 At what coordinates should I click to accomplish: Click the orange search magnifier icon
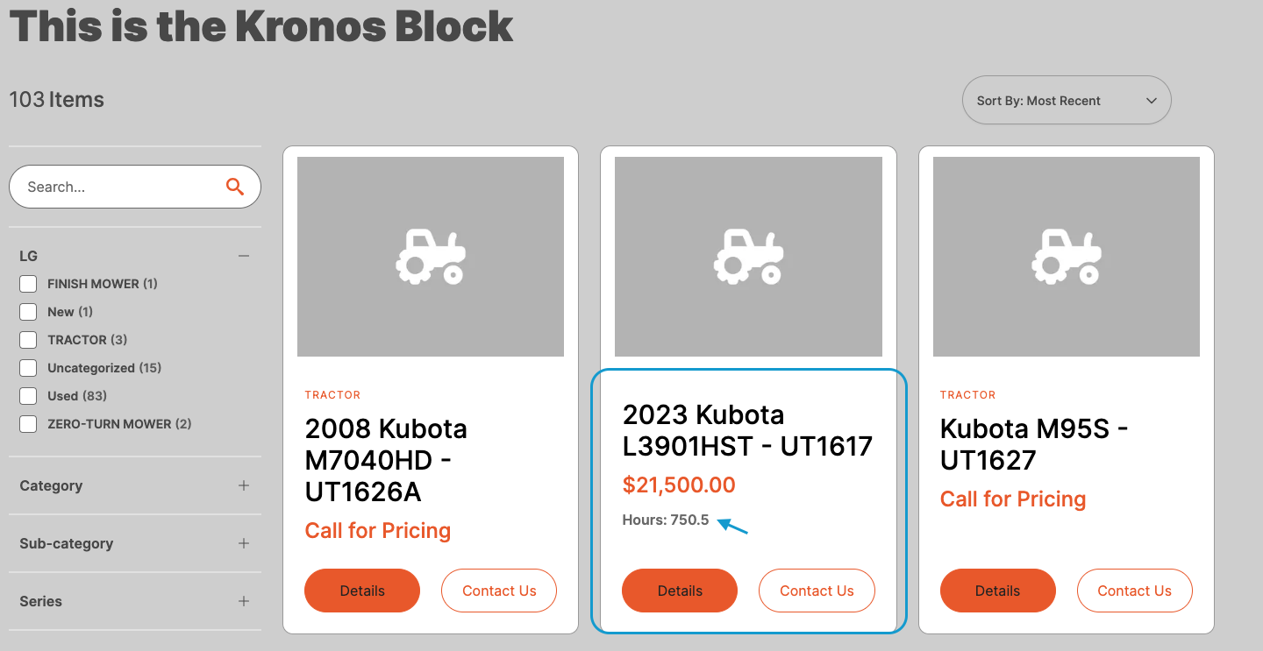coord(234,187)
